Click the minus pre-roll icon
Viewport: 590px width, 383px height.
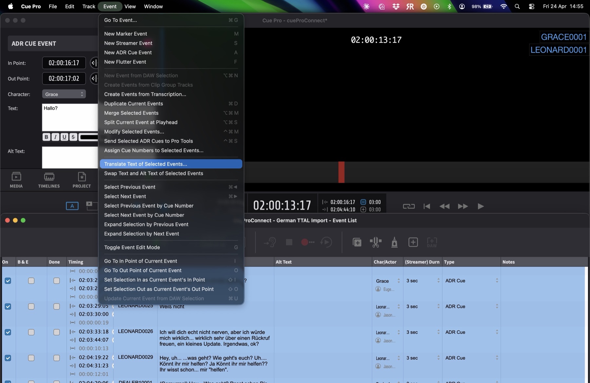tap(363, 202)
